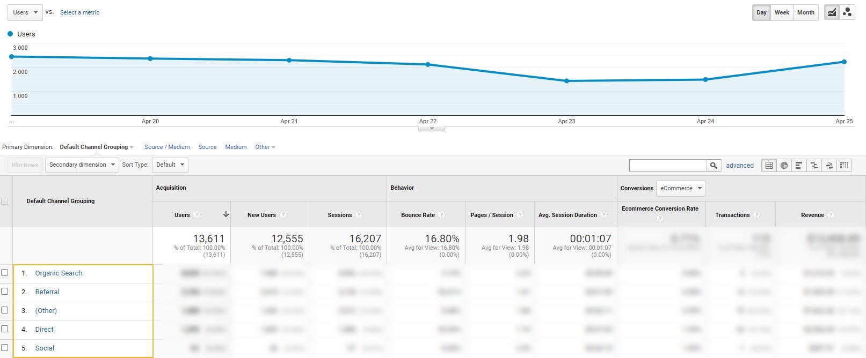The image size is (866, 358).
Task: Open the Secondary dimension dropdown
Action: pyautogui.click(x=82, y=165)
